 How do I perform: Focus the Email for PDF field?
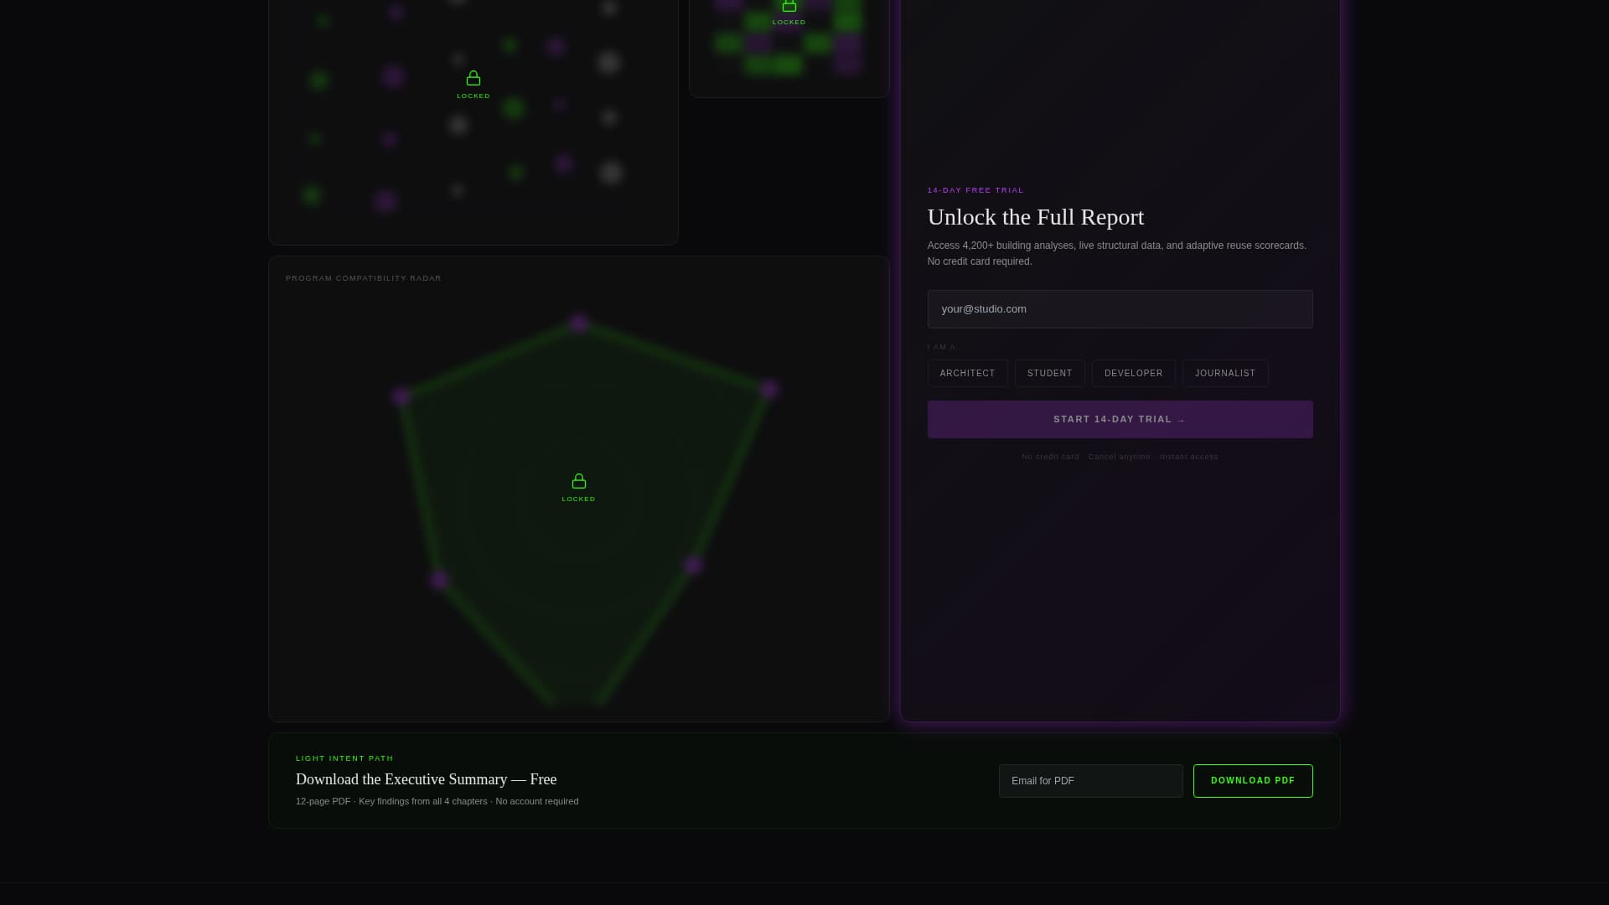(1090, 781)
